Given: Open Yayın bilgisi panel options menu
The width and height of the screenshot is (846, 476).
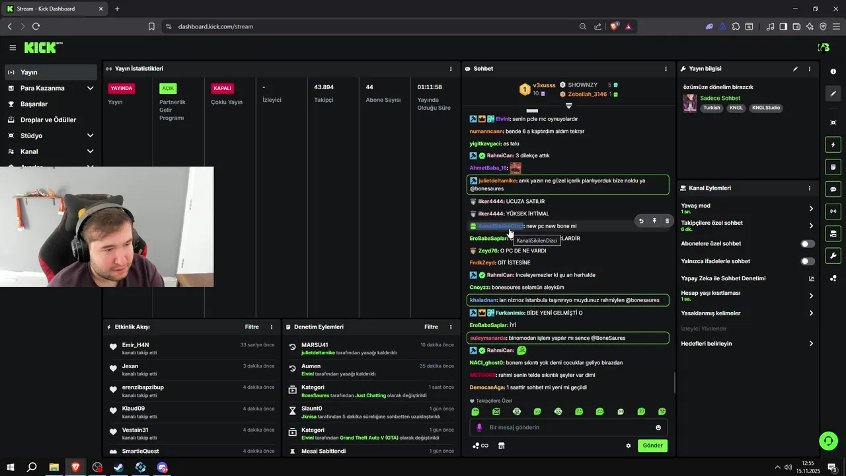Looking at the screenshot, I should (809, 69).
